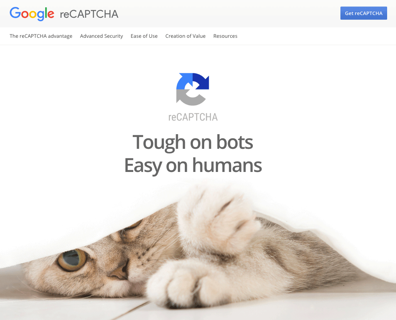Image resolution: width=396 pixels, height=320 pixels.
Task: Click the Get reCAPTCHA button
Action: (x=364, y=13)
